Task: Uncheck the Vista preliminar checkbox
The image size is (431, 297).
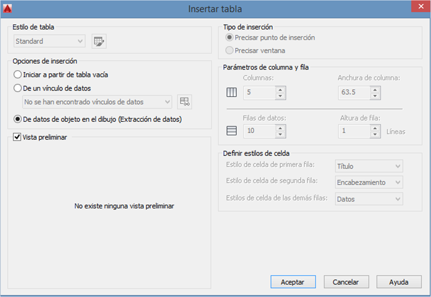Action: 17,137
